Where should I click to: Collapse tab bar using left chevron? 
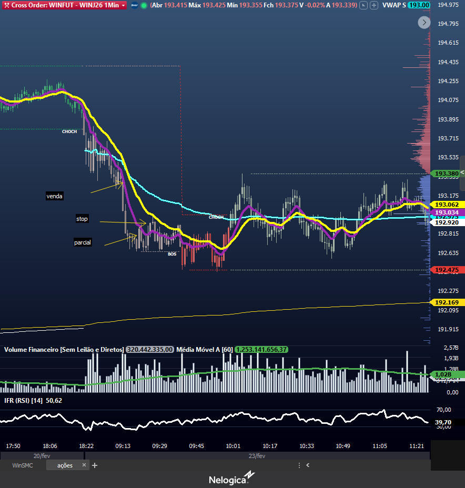tap(308, 465)
